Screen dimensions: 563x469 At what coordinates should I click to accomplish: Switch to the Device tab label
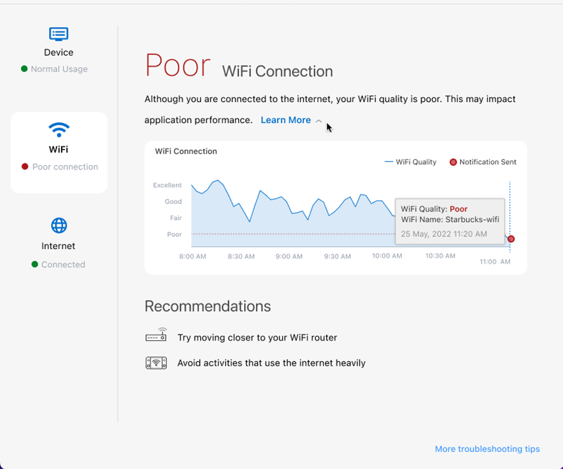(59, 53)
